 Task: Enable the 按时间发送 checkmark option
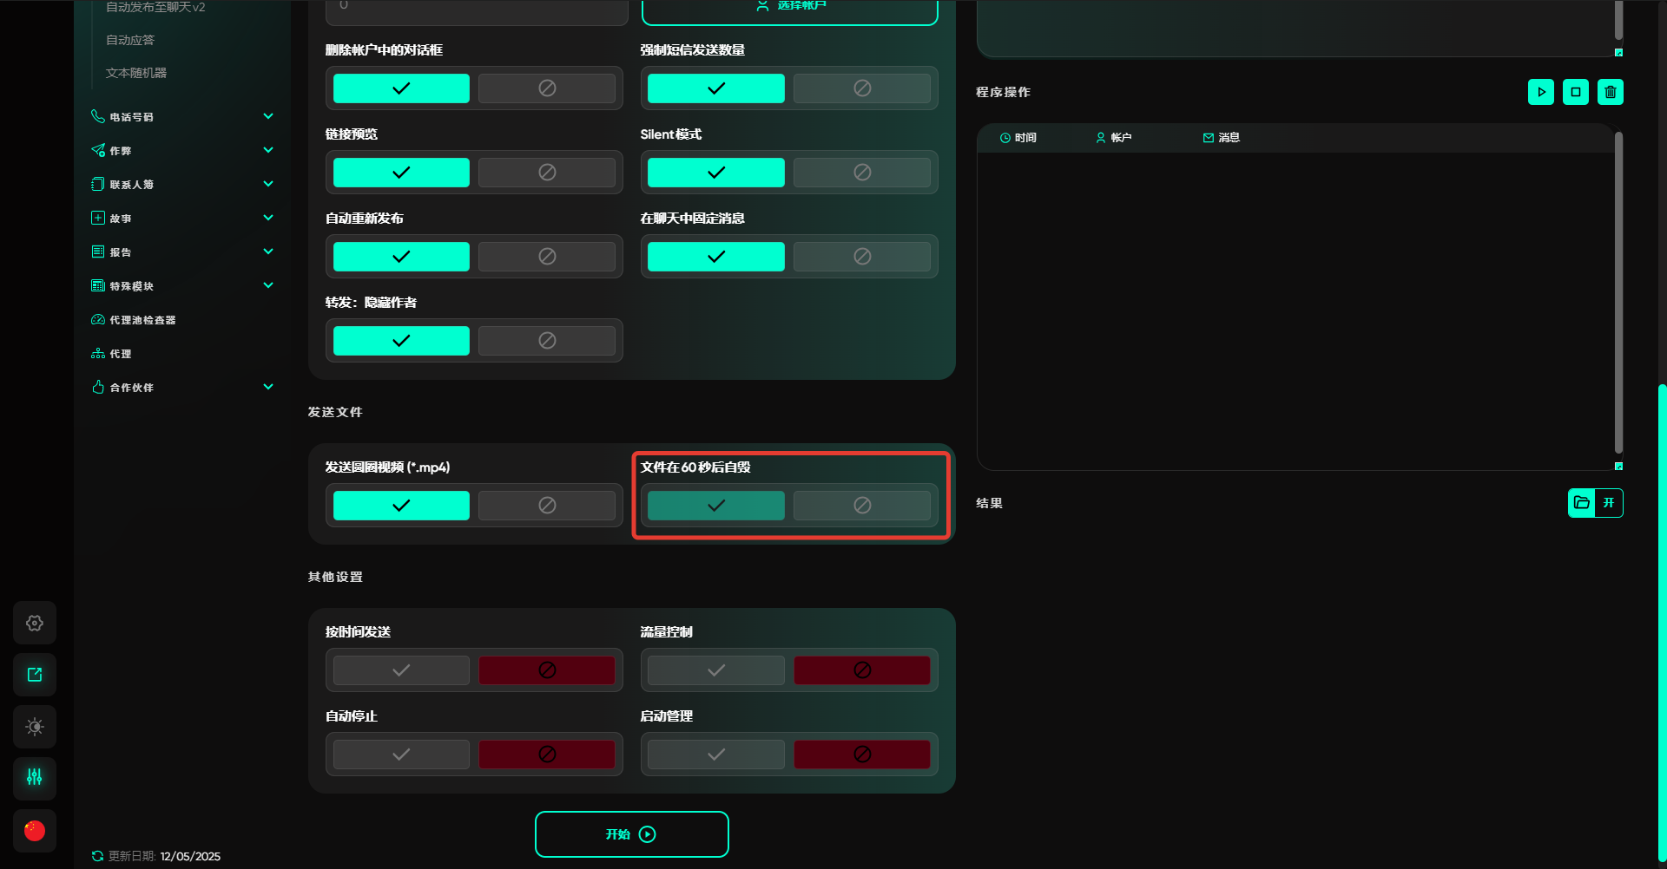coord(401,670)
